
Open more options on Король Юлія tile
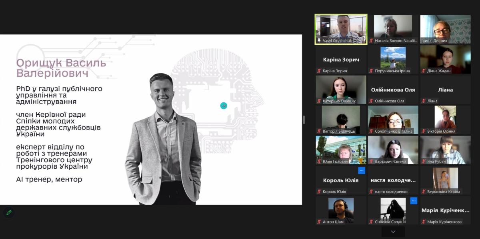tap(362, 171)
